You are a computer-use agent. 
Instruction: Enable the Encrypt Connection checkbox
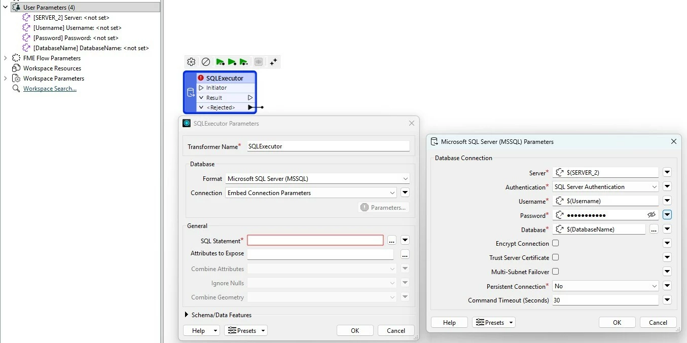click(x=556, y=243)
